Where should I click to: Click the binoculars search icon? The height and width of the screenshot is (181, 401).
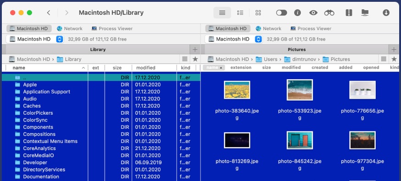pos(329,13)
